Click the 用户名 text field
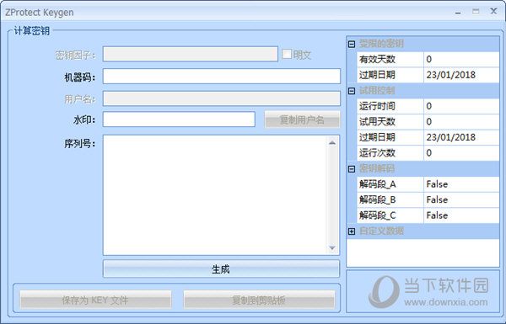 (x=221, y=98)
